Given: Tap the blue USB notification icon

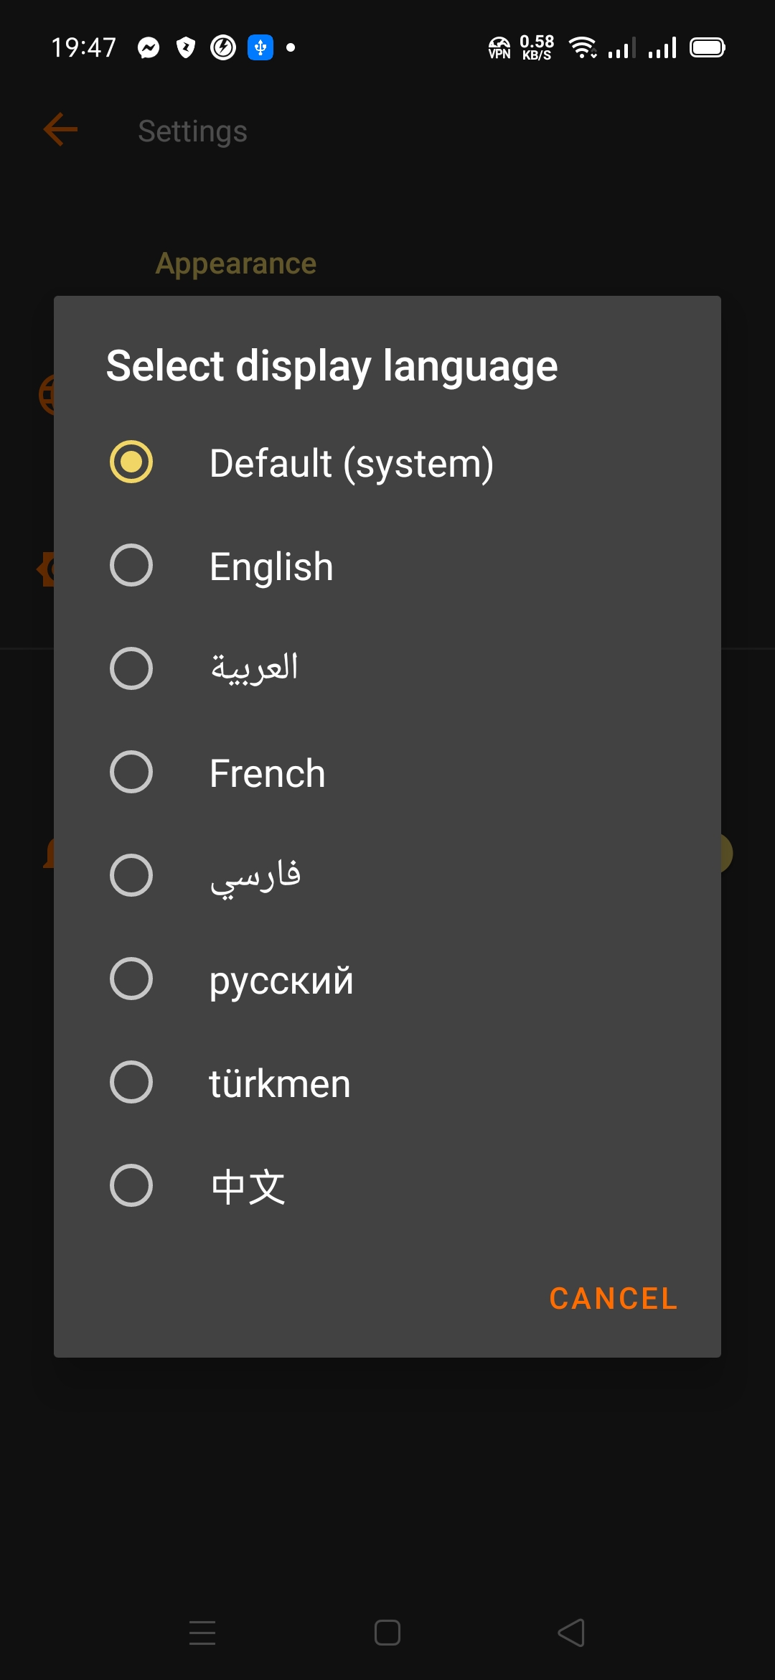Looking at the screenshot, I should (260, 48).
